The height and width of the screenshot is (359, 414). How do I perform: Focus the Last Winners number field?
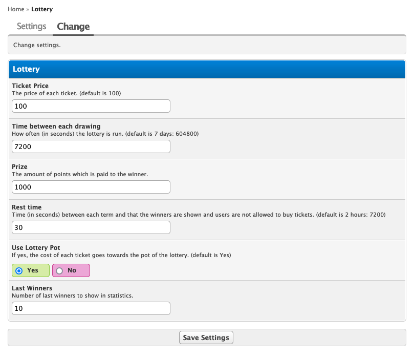click(91, 308)
